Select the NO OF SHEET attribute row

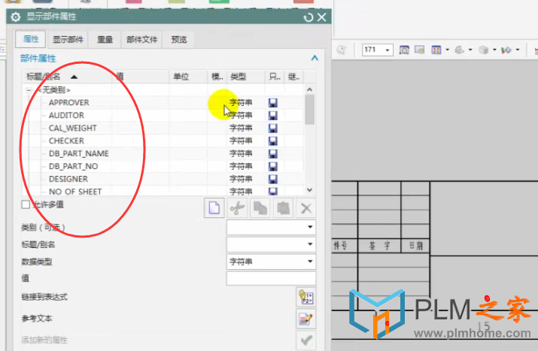[163, 191]
